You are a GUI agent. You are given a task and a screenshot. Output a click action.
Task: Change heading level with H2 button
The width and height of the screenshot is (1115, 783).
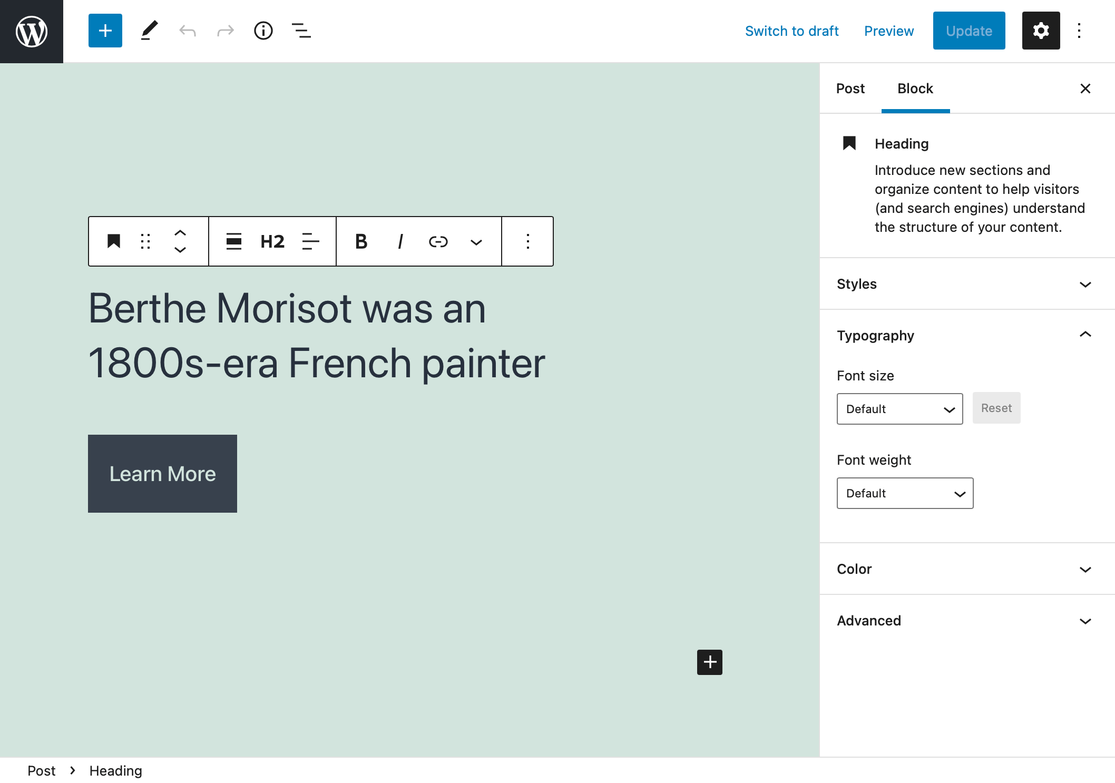[272, 241]
